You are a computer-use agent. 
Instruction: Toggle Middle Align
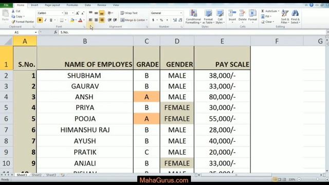(96, 13)
